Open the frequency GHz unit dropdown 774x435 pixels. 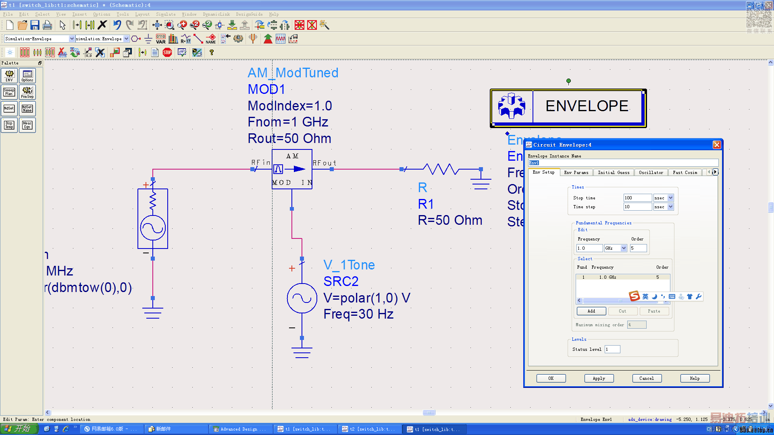624,248
